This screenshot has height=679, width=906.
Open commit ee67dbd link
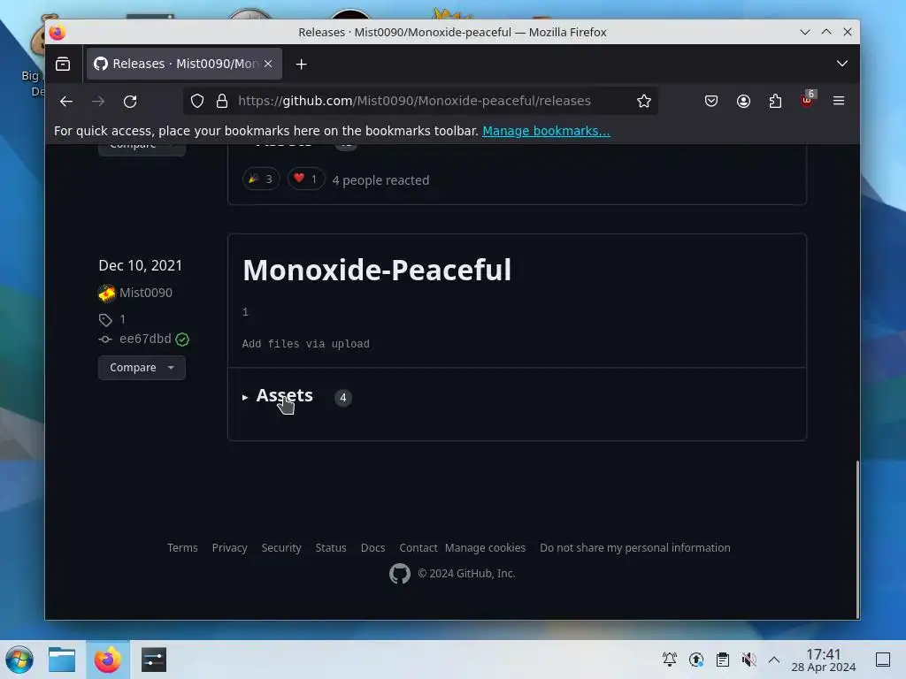[x=145, y=339]
